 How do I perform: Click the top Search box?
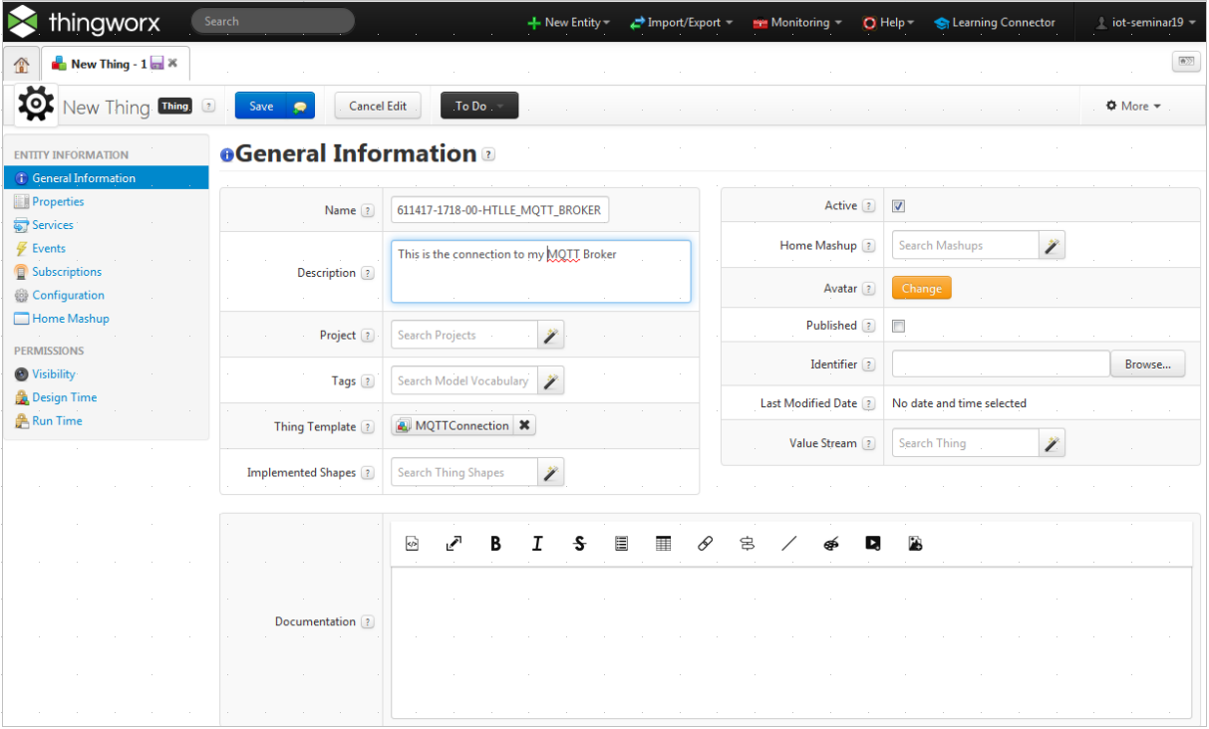click(x=272, y=21)
